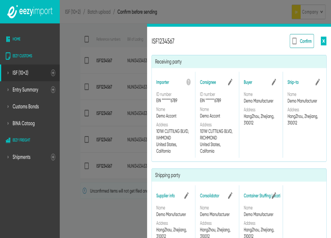Viewport: 331px width, 238px height.
Task: Open EEZY CUSTOMS section
Action: (x=22, y=56)
